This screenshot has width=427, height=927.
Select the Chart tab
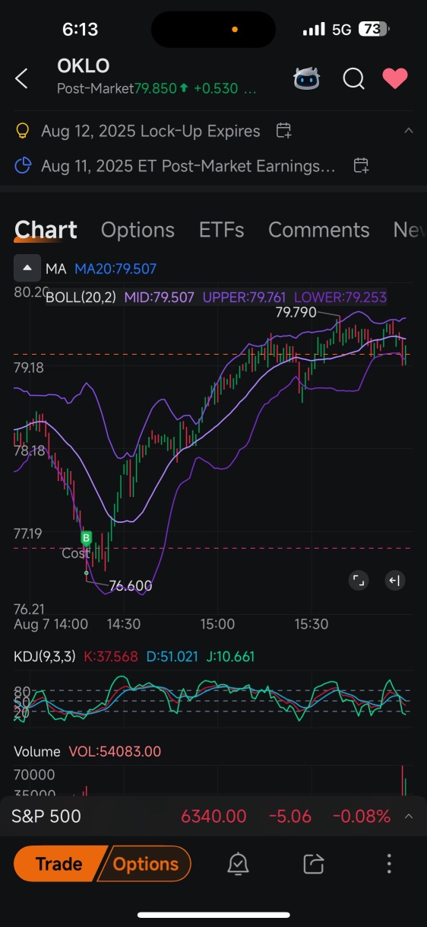(46, 230)
